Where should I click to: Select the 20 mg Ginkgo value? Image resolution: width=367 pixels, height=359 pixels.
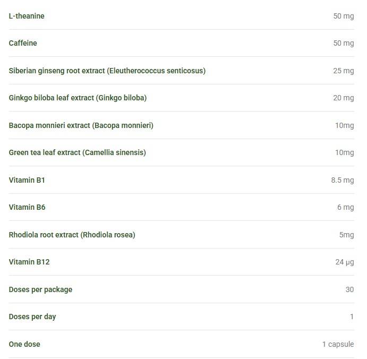pos(343,98)
